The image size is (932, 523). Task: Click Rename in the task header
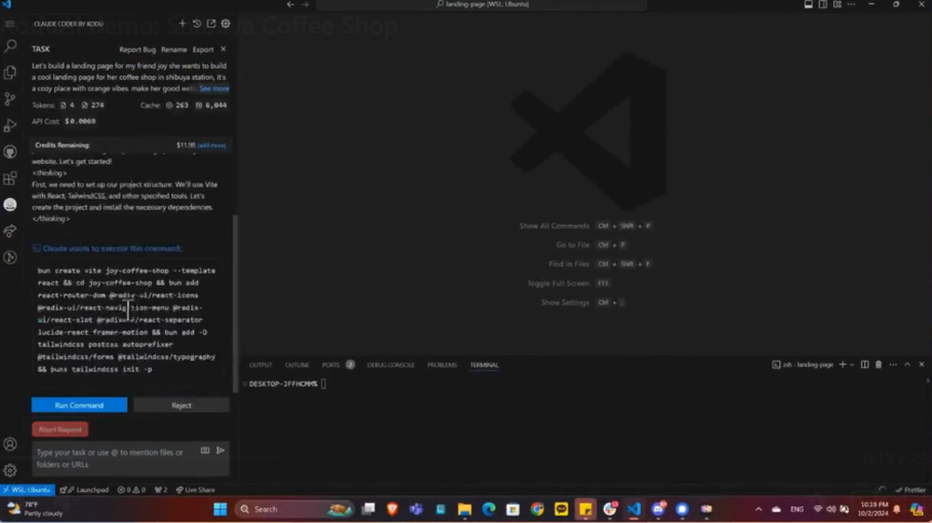[173, 50]
